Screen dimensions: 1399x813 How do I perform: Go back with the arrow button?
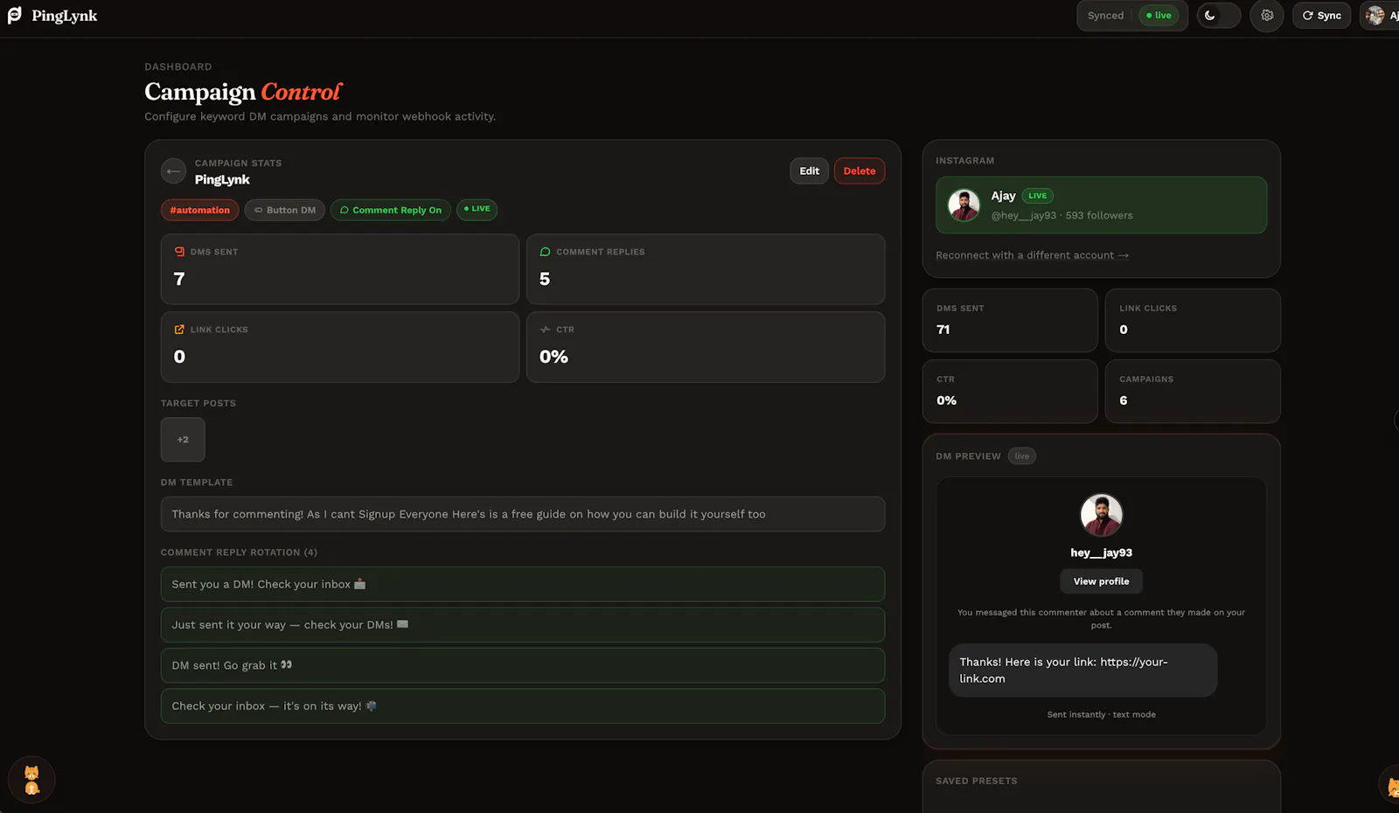tap(173, 171)
